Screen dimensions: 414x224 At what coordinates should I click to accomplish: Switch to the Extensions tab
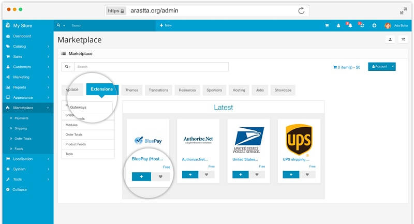click(102, 89)
